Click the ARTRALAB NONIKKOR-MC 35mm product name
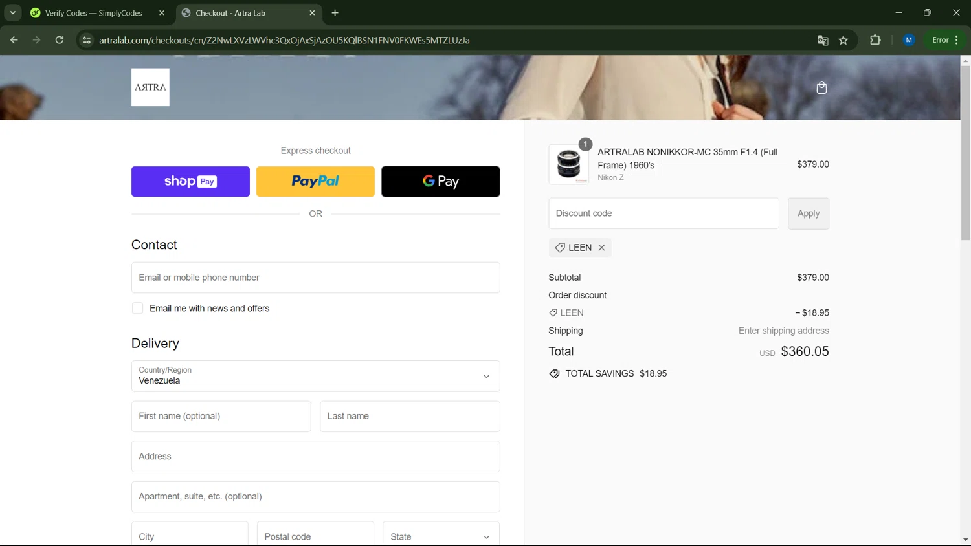This screenshot has width=971, height=546. point(687,158)
